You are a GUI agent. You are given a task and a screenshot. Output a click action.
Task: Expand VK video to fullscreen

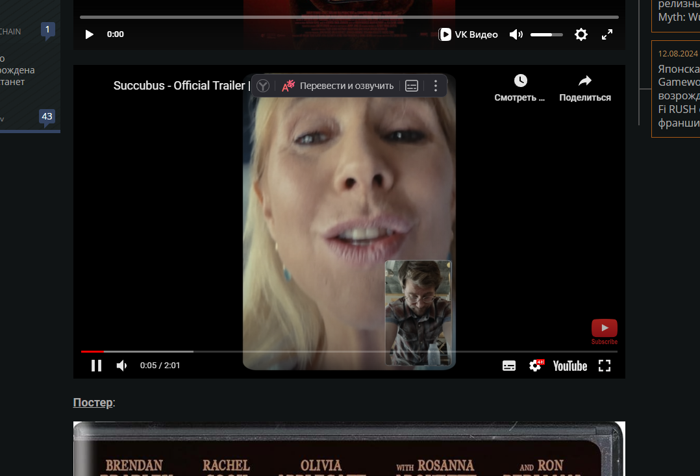coord(607,34)
